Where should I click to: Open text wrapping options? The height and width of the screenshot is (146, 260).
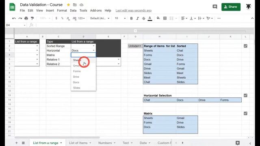[x=201, y=18]
